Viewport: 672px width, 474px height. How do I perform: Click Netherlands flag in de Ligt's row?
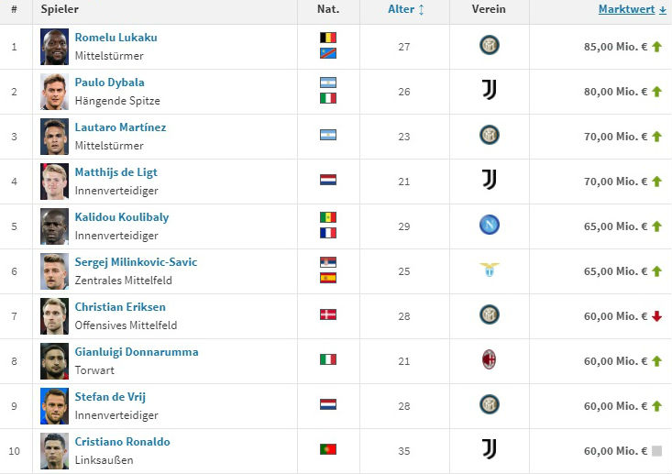(x=327, y=181)
